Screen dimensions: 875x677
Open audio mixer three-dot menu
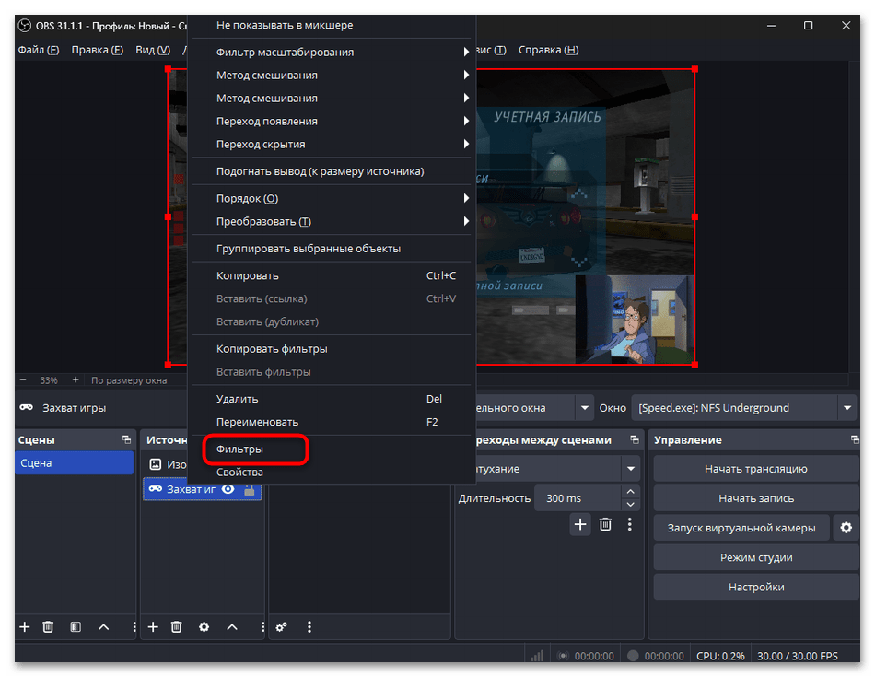pyautogui.click(x=309, y=626)
